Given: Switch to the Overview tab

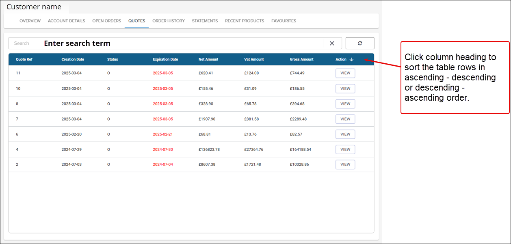Looking at the screenshot, I should pyautogui.click(x=30, y=21).
